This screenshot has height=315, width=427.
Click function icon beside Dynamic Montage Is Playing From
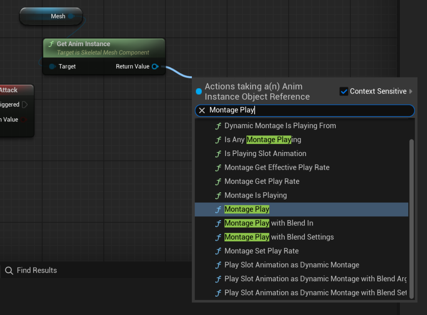click(218, 126)
